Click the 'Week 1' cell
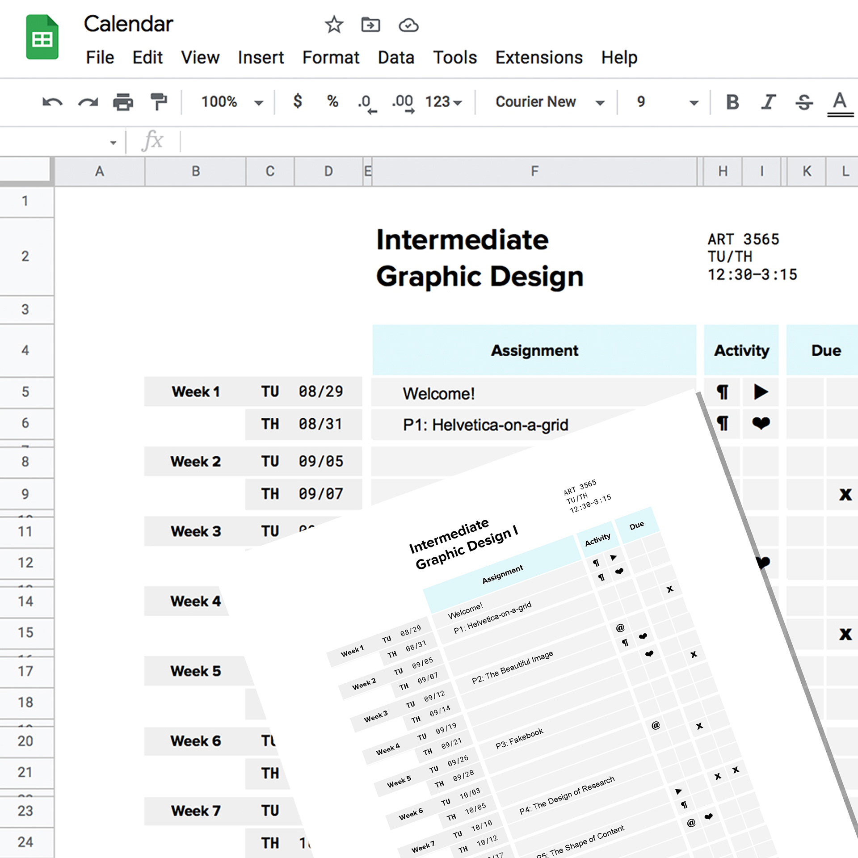 tap(195, 392)
